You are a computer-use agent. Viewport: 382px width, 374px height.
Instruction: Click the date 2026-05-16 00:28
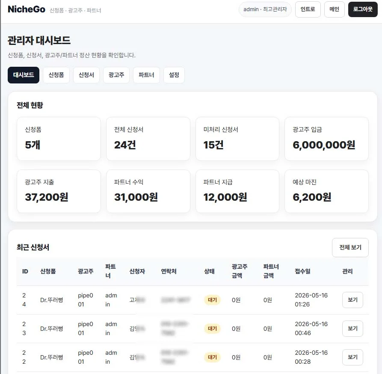311,357
